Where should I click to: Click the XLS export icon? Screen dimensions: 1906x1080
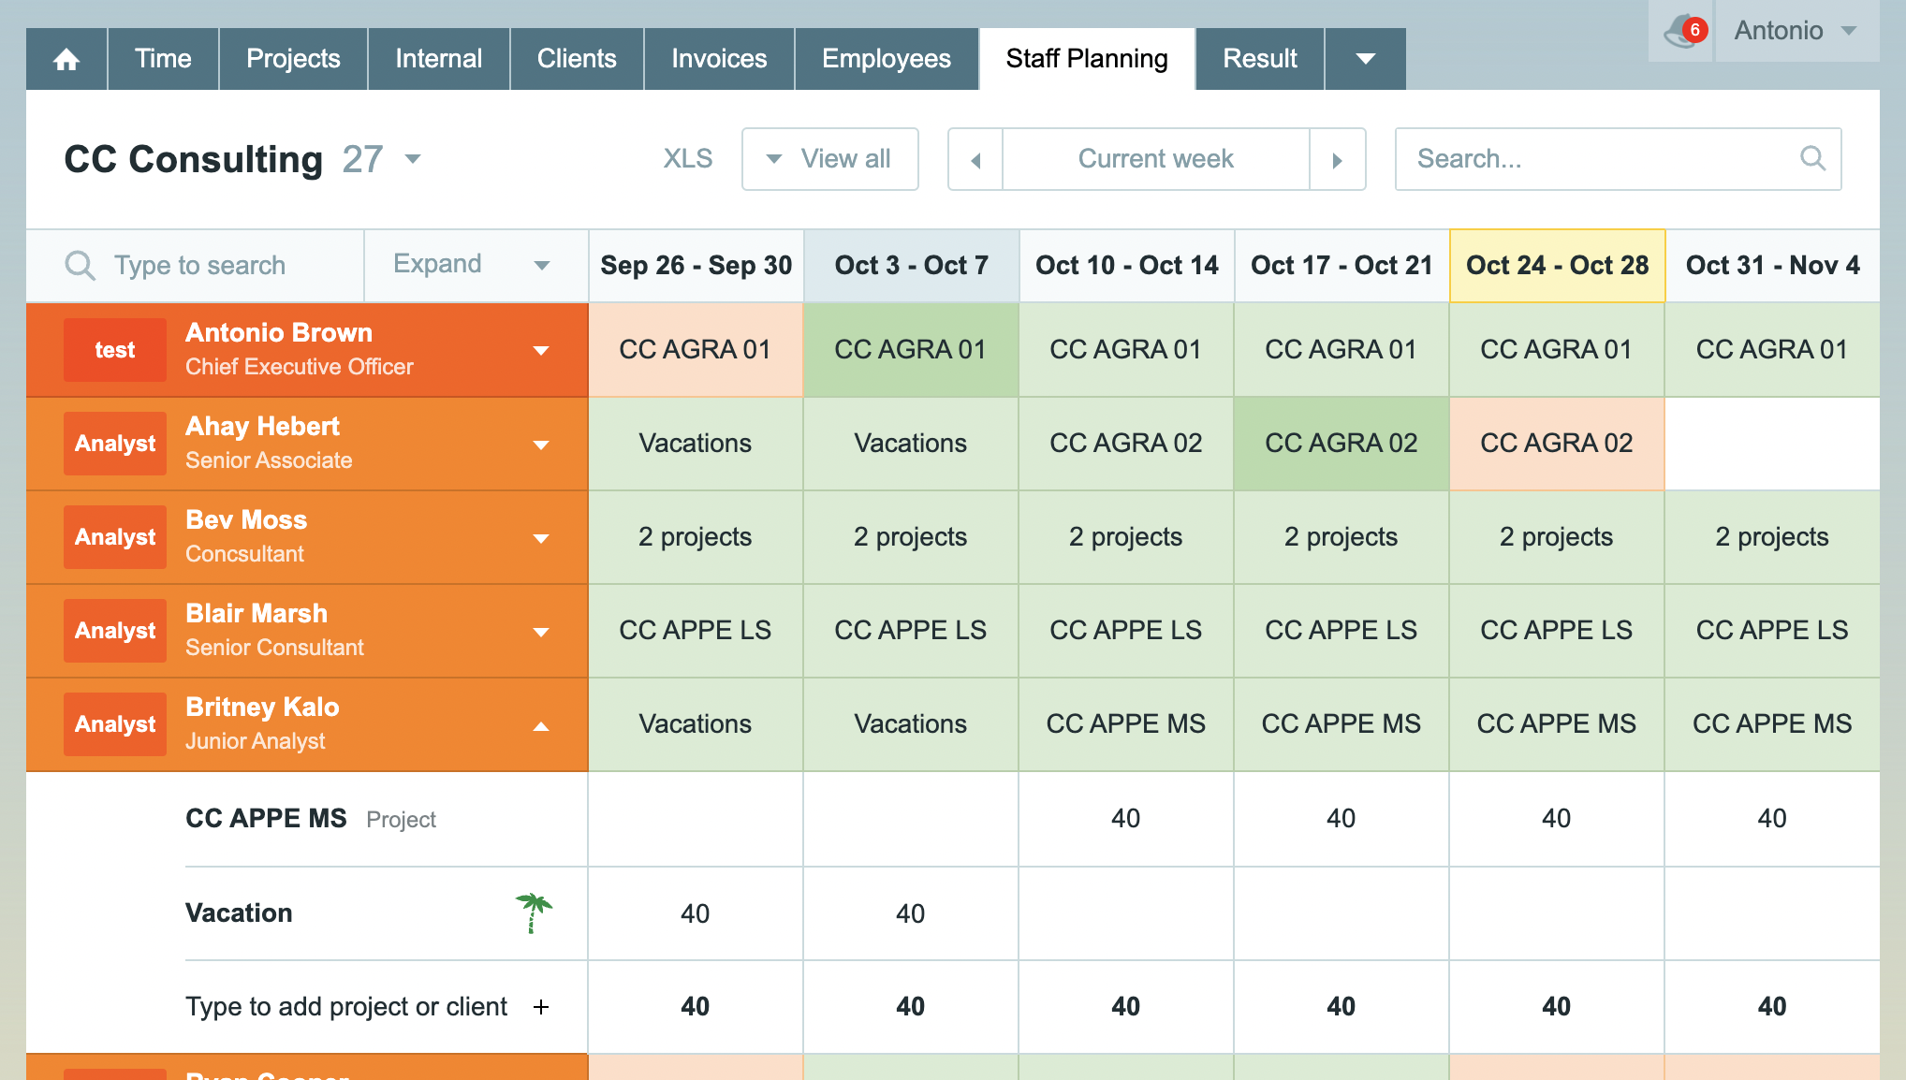pos(684,158)
